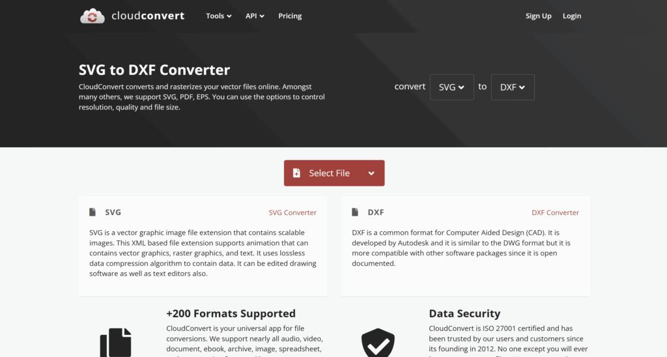667x357 pixels.
Task: Expand the Select File source options arrow
Action: [371, 173]
